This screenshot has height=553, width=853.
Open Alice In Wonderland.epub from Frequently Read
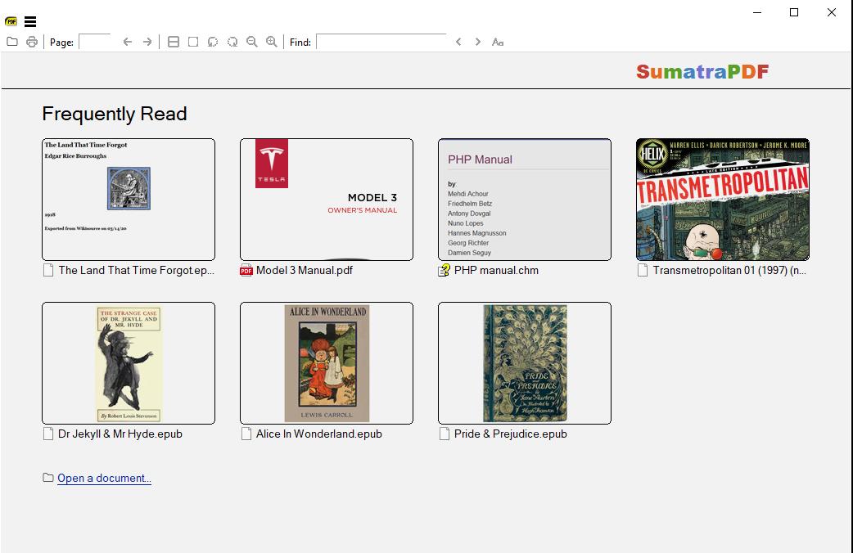tap(326, 363)
